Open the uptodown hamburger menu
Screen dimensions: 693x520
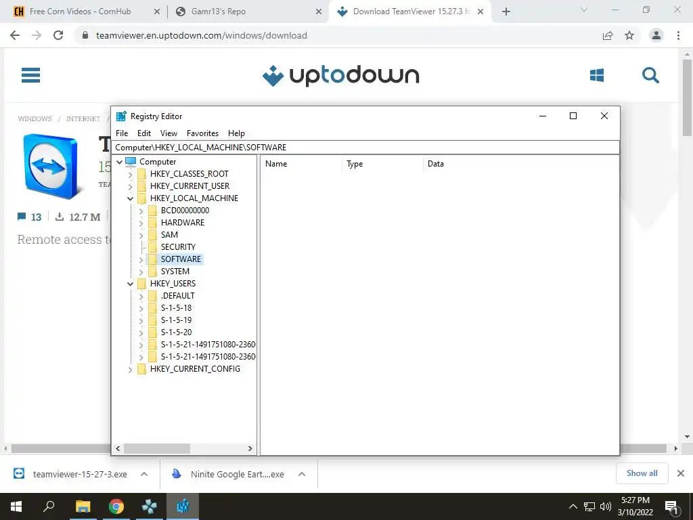tap(30, 75)
